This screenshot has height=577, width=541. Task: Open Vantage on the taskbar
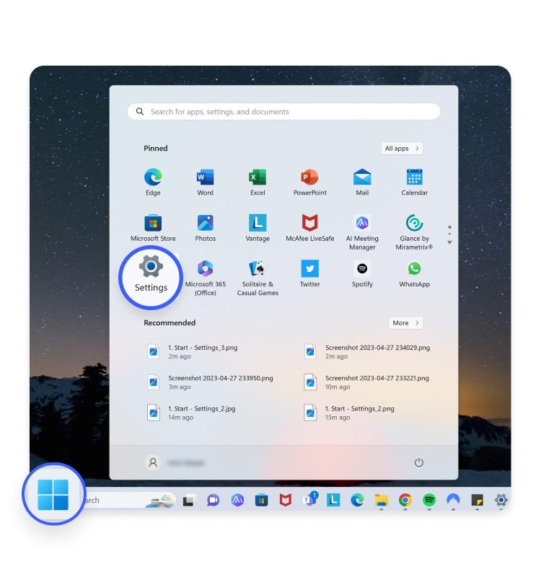pos(333,501)
